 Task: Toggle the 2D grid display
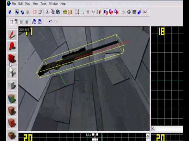point(11,22)
